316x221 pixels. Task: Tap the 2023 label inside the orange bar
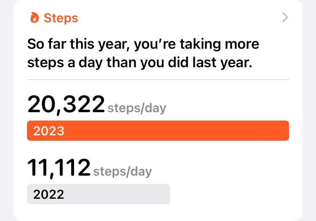click(49, 131)
